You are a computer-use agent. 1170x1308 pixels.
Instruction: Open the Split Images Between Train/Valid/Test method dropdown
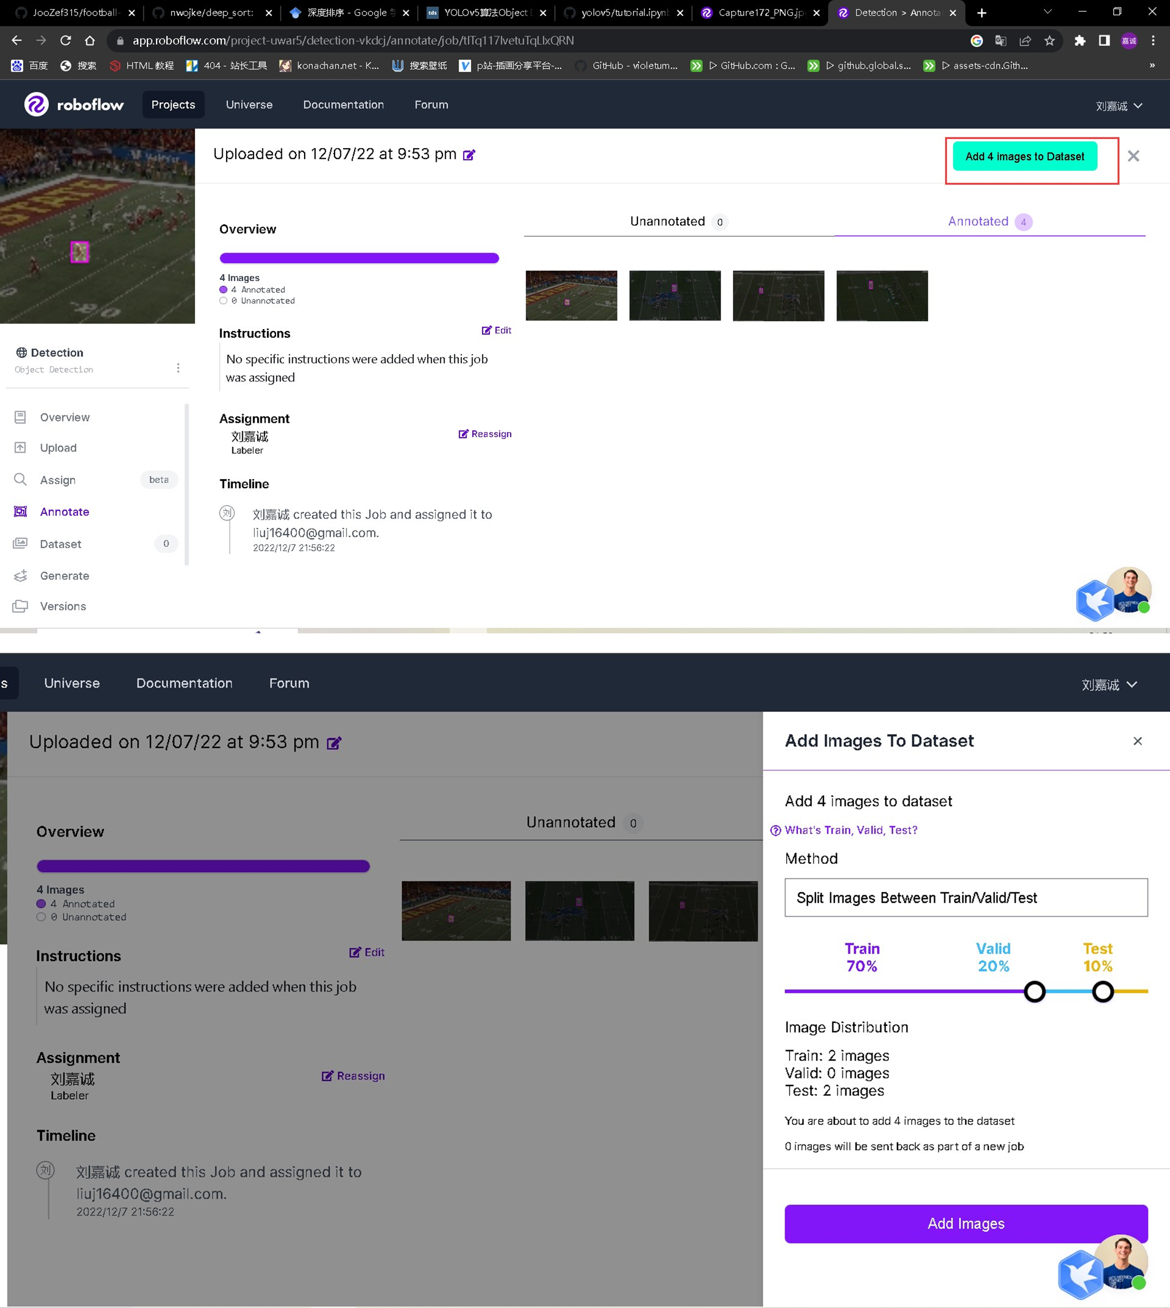click(966, 897)
